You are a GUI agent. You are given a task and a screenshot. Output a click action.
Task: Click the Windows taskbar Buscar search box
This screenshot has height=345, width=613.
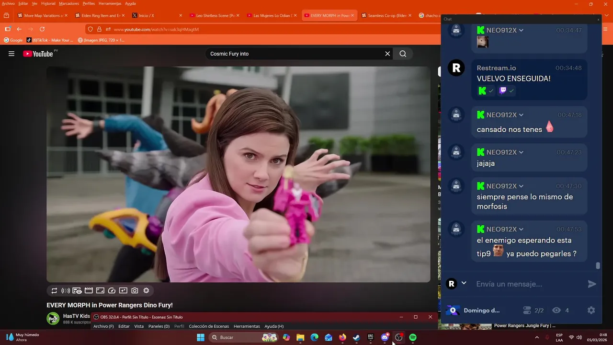(x=244, y=337)
